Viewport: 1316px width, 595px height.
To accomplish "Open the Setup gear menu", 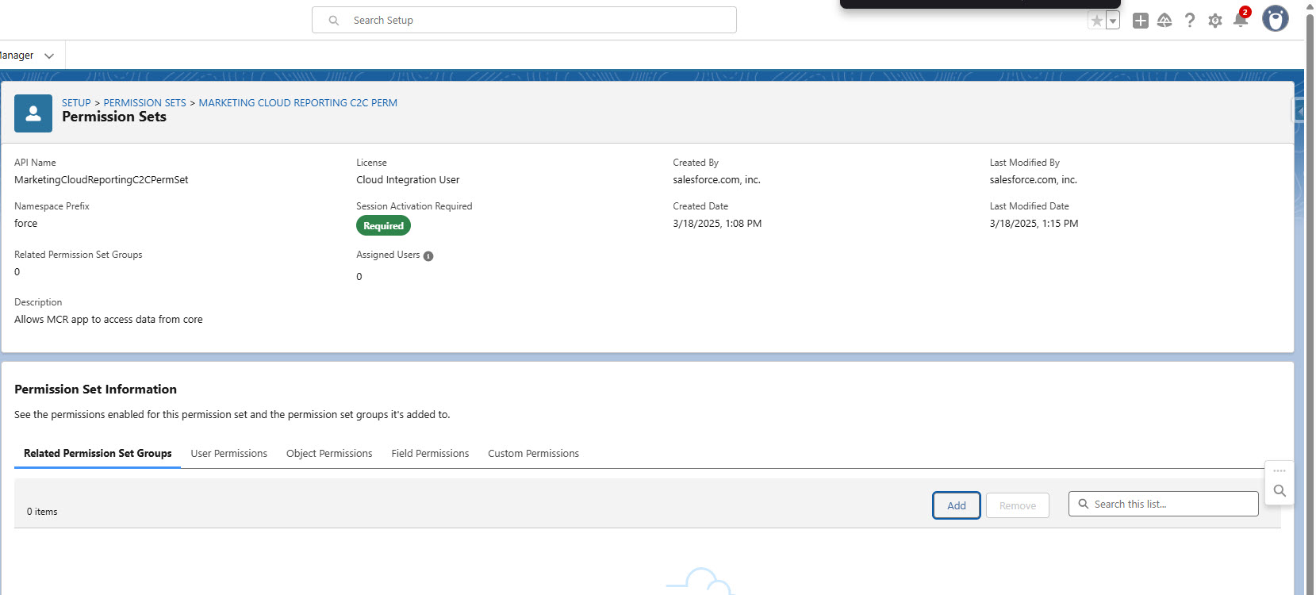I will (1214, 21).
